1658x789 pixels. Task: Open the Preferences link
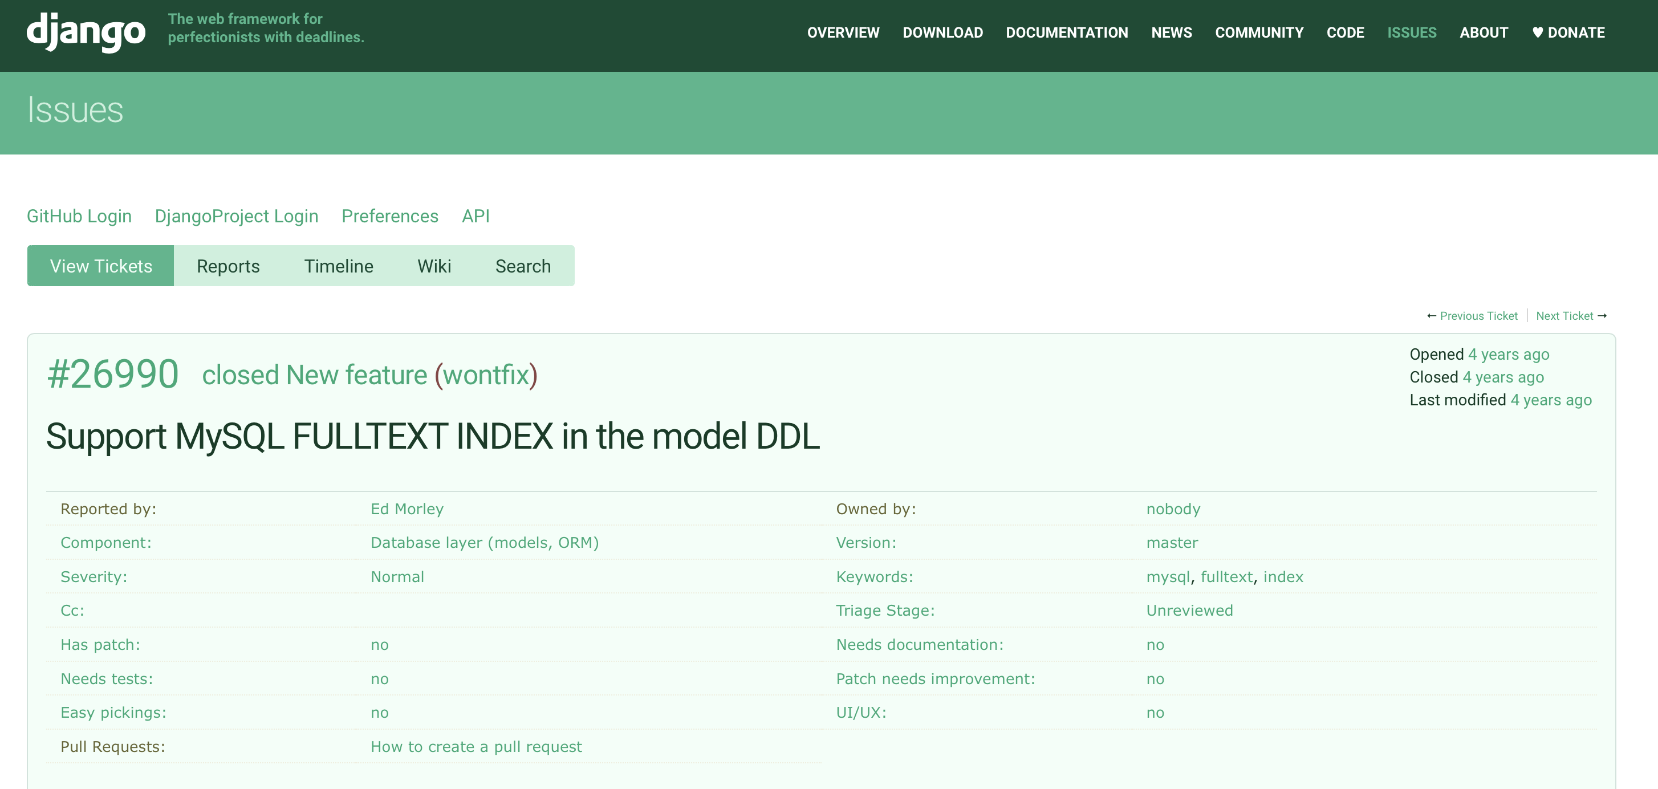tap(389, 216)
